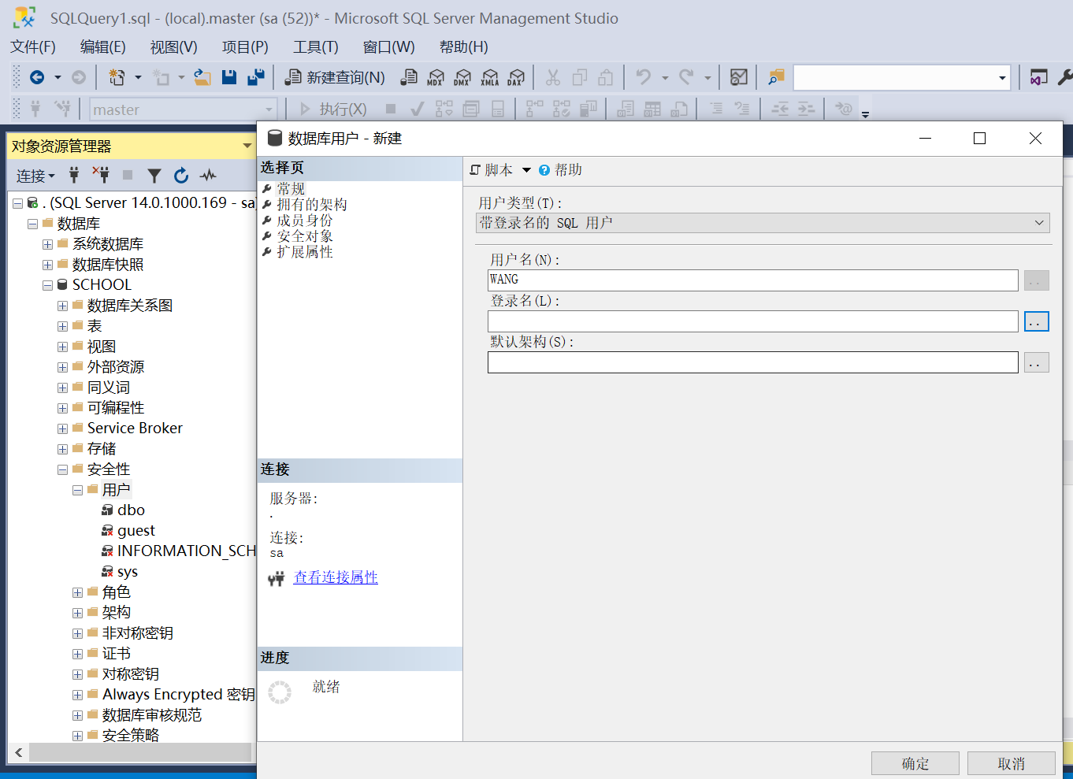Click the browse button beside login name field
1073x779 pixels.
click(x=1036, y=321)
